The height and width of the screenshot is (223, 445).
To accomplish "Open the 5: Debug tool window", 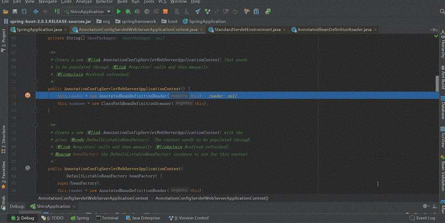I will tap(22, 218).
